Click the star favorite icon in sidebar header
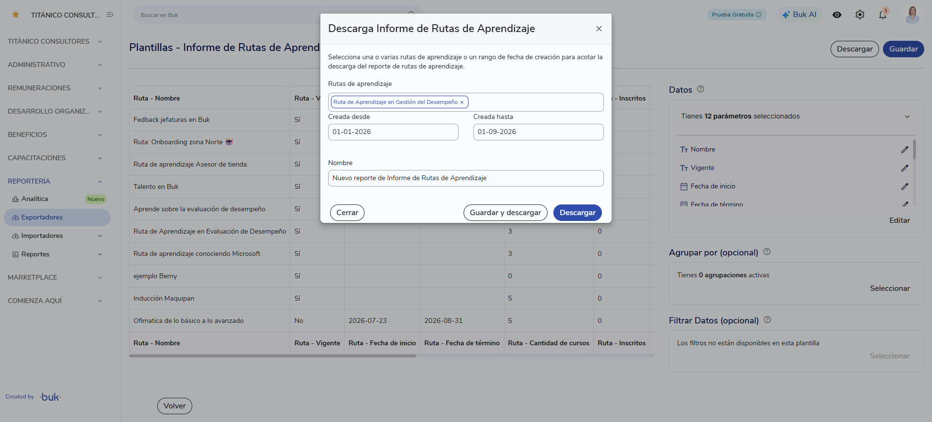This screenshot has height=422, width=932. (x=16, y=15)
